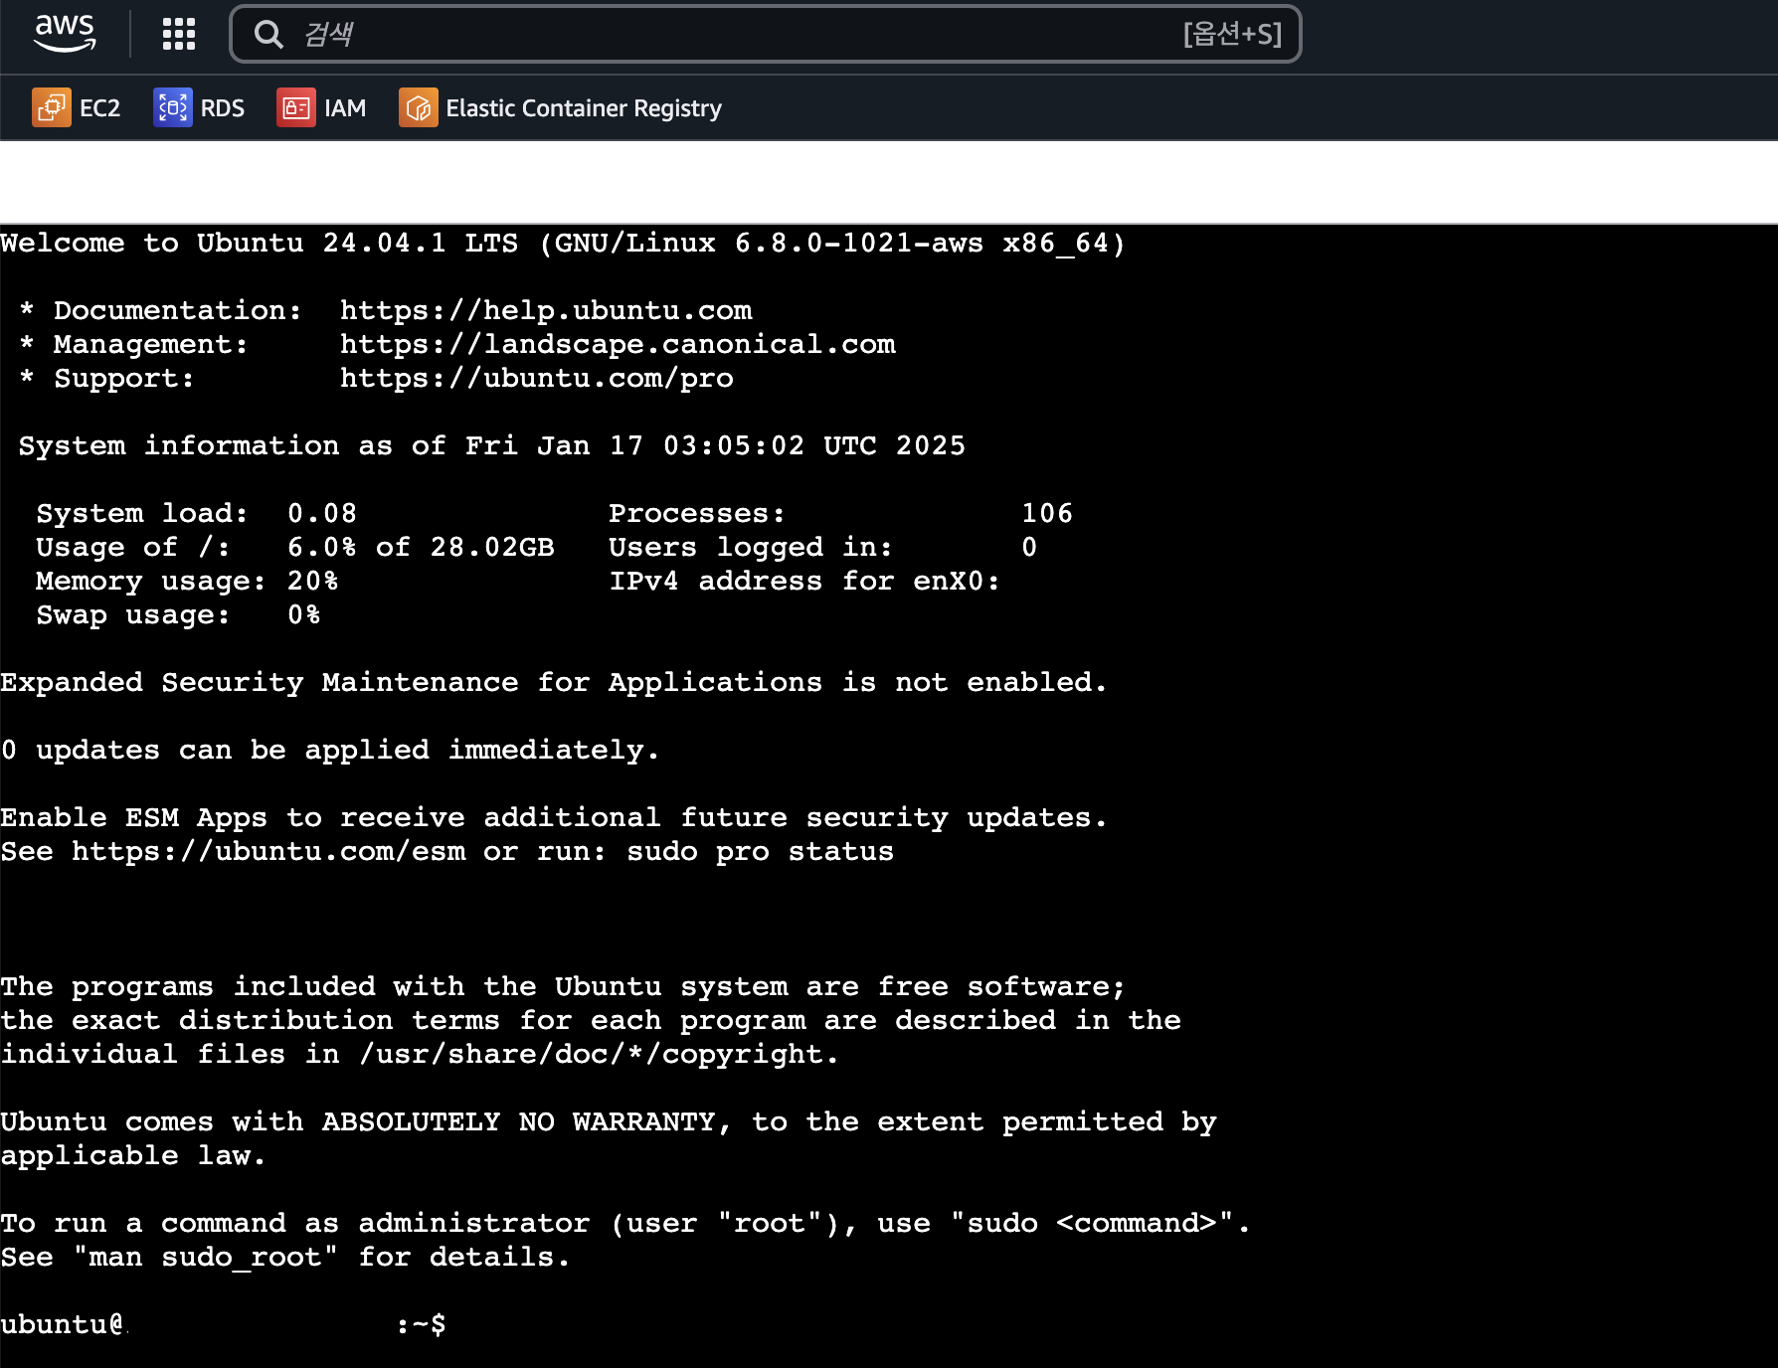Click the "0 updates can be applied immediately." line
Screen dimensions: 1778x1368
pos(329,751)
